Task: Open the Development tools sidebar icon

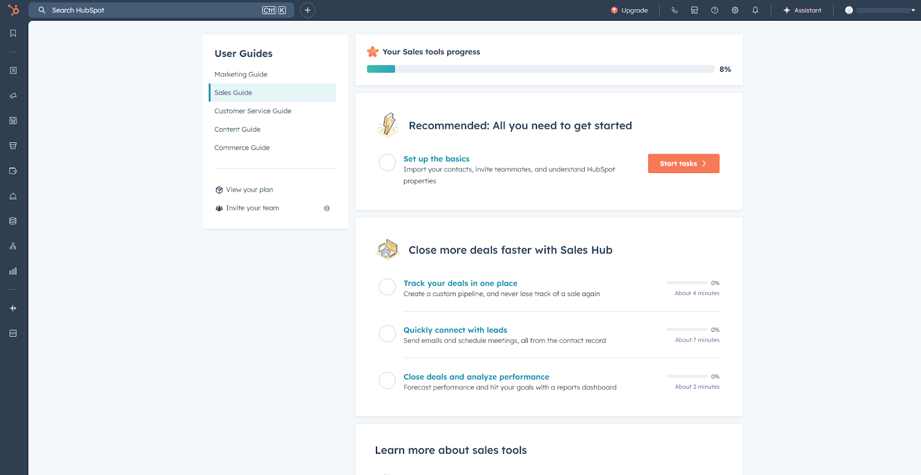Action: click(x=13, y=334)
